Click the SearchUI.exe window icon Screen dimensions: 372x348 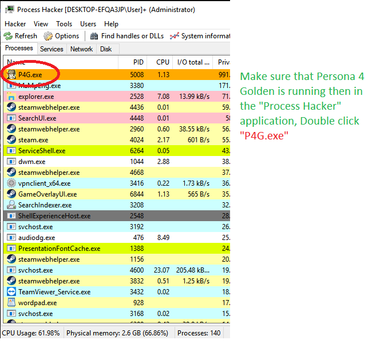pyautogui.click(x=11, y=118)
